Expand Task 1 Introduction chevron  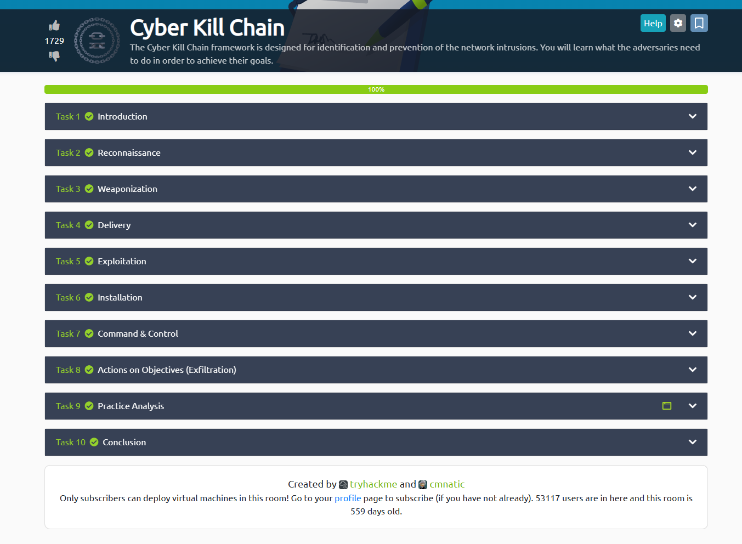(x=693, y=116)
